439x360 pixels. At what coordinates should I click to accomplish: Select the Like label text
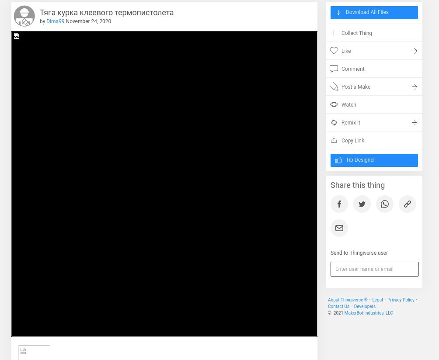tap(346, 51)
